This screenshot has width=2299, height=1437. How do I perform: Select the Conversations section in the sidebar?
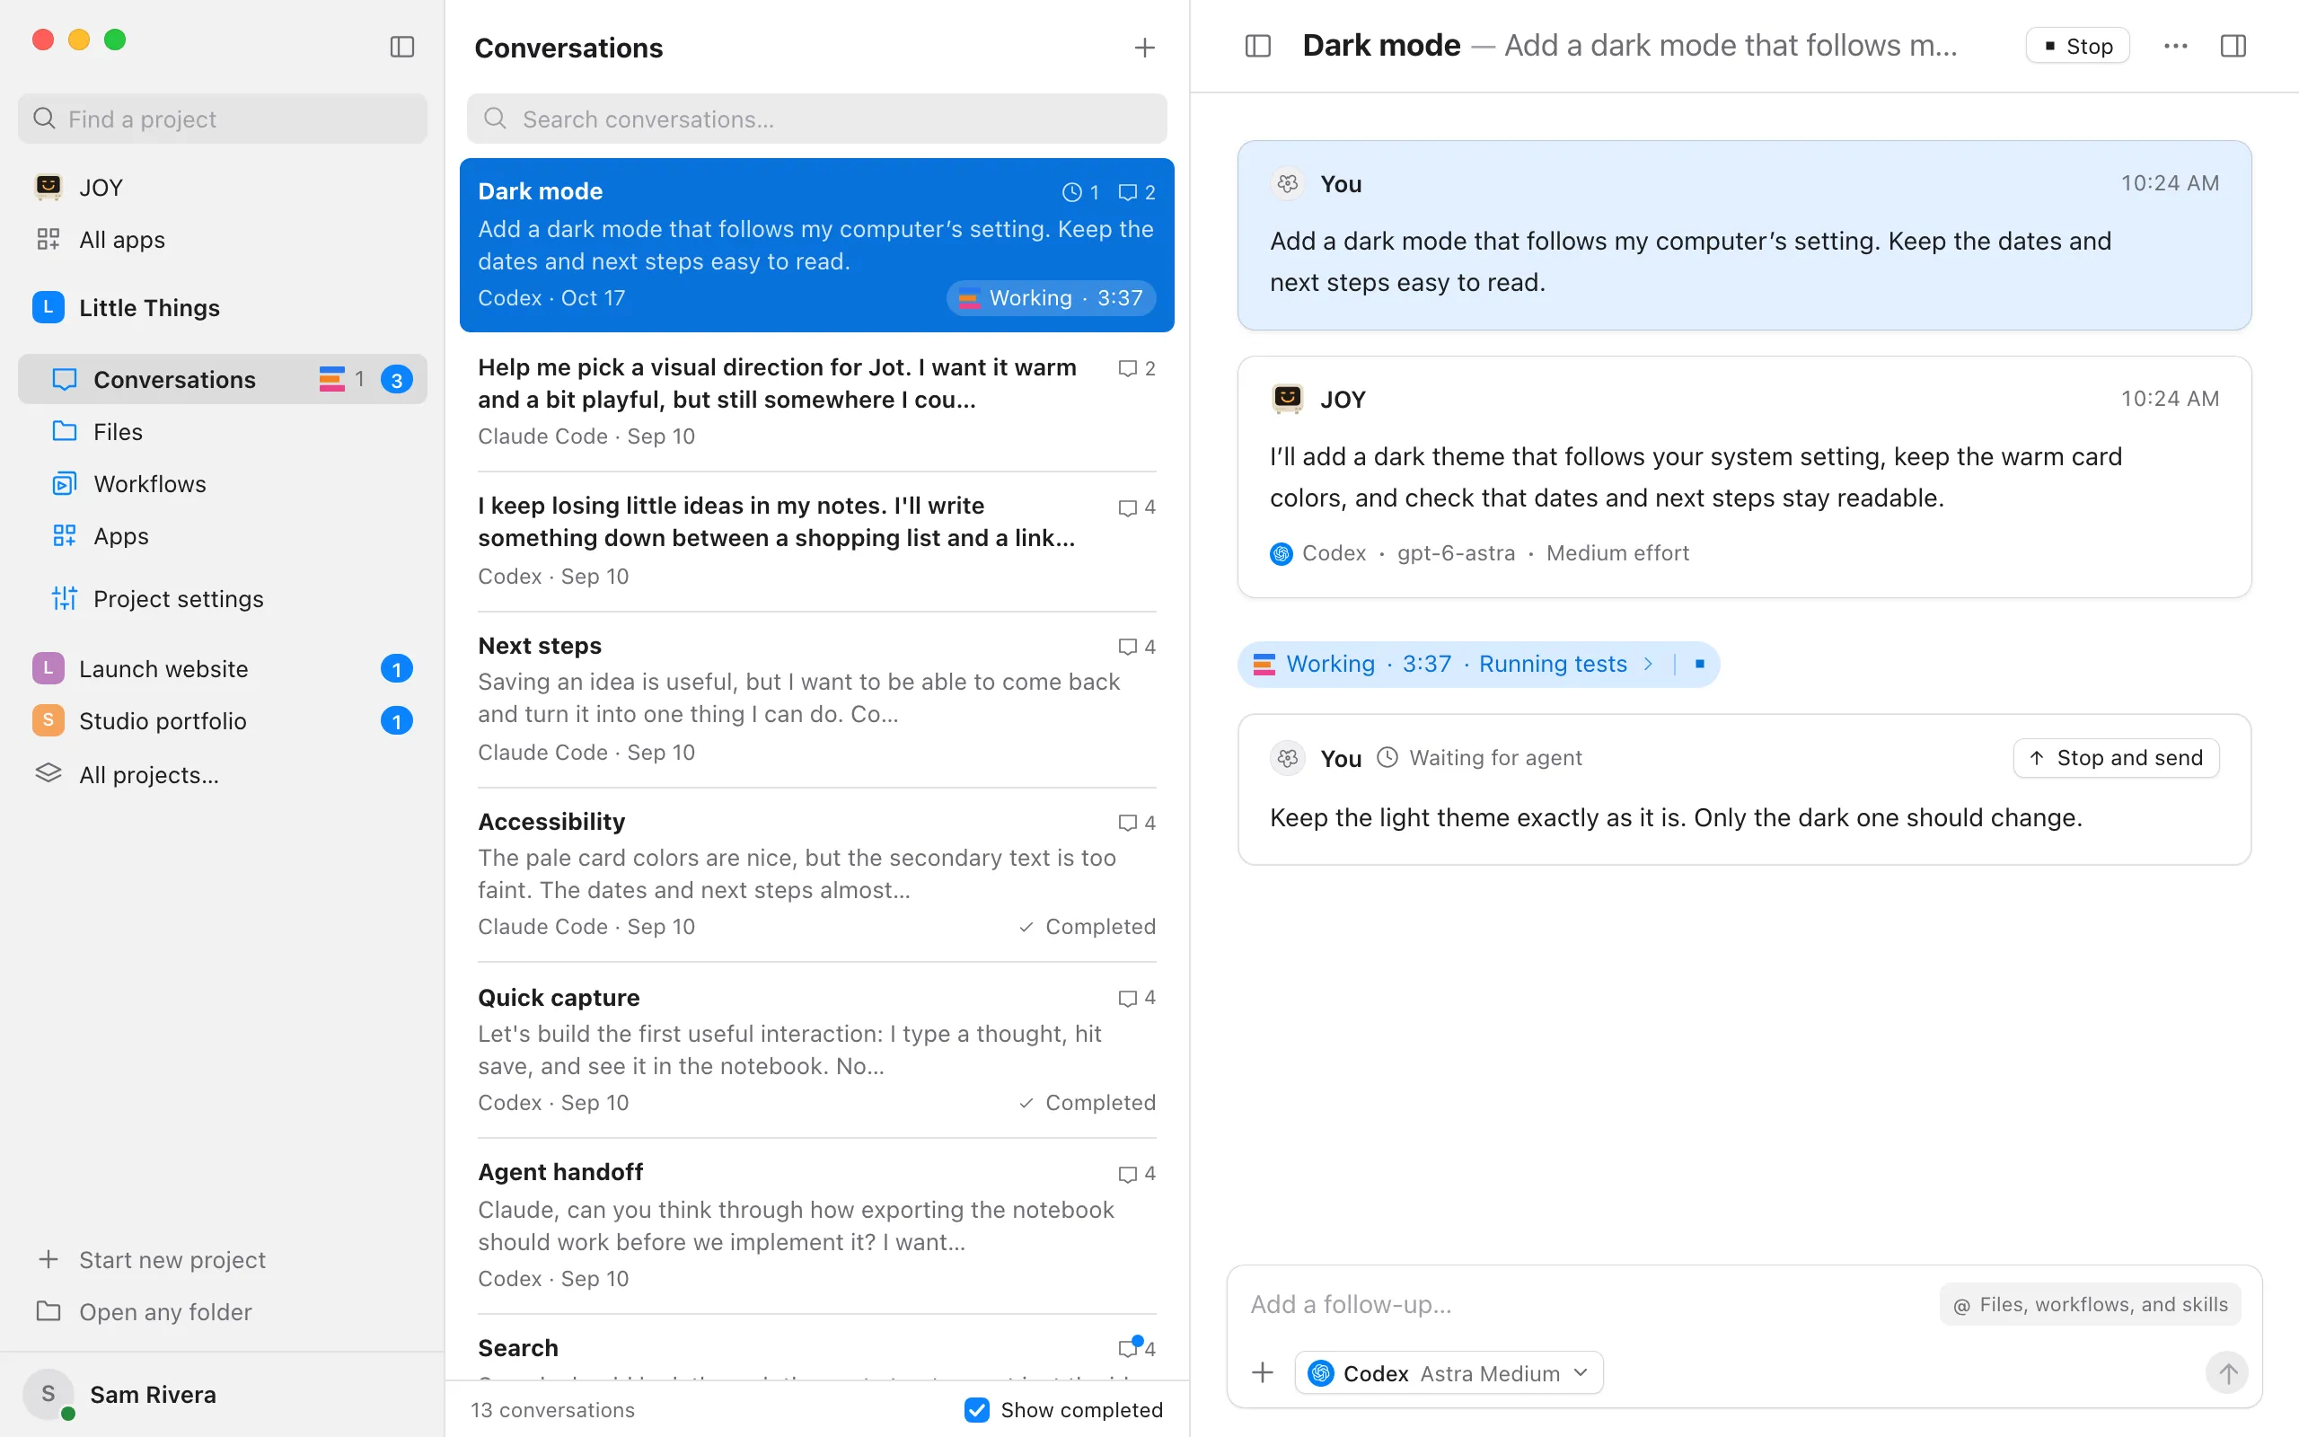click(x=223, y=379)
